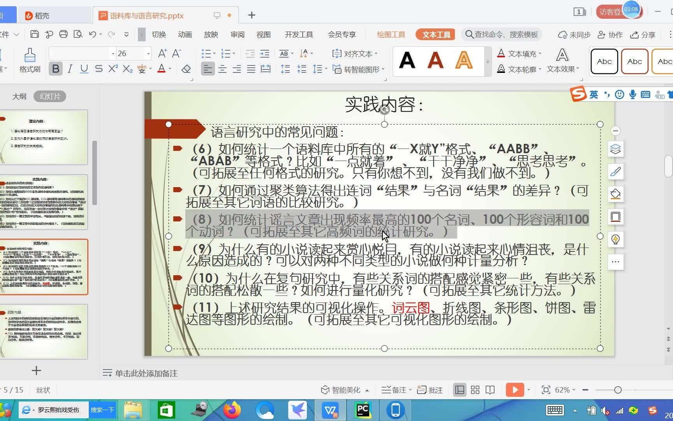Click the brush style icon beside slide
673x421 pixels.
coord(615,172)
